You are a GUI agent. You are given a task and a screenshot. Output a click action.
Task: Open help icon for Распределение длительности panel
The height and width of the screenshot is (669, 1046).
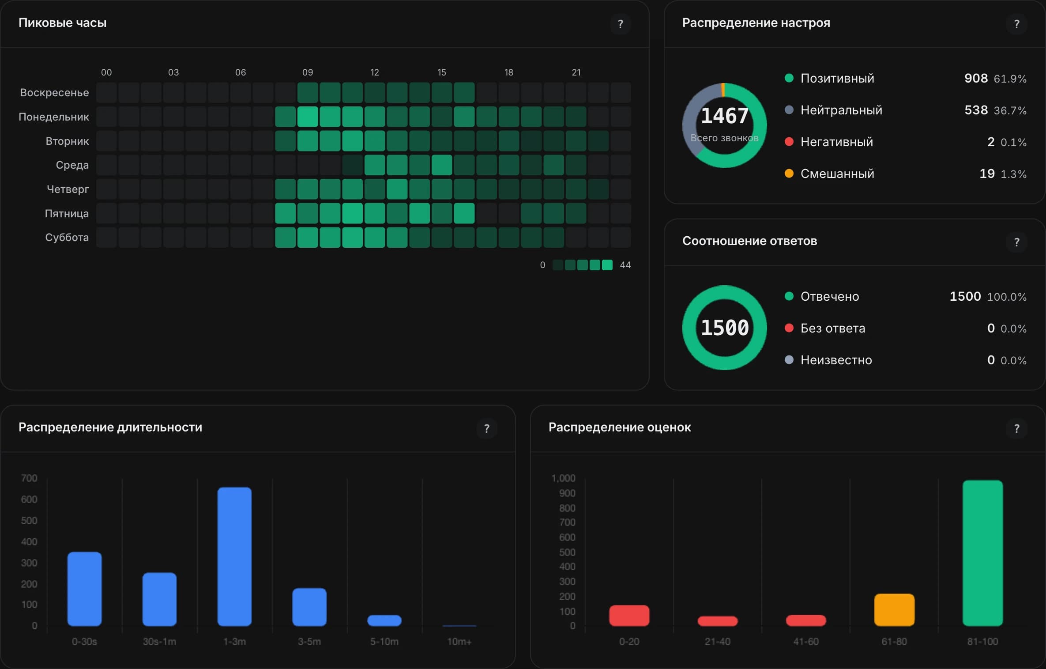pos(486,428)
